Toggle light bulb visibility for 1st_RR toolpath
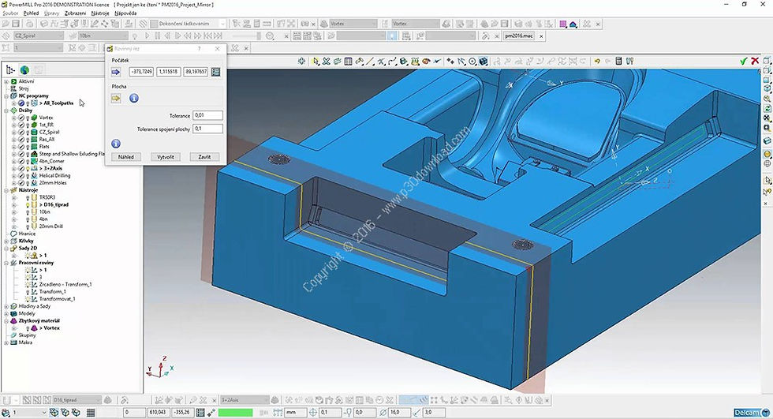 click(28, 125)
